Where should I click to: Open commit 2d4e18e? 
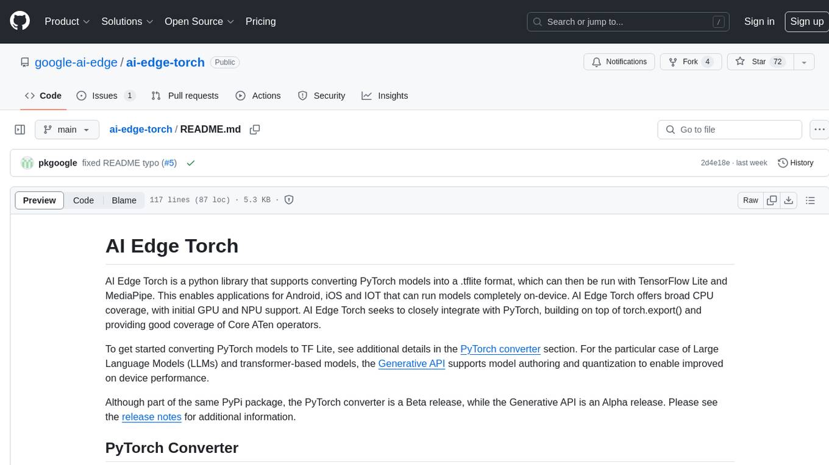click(x=715, y=163)
